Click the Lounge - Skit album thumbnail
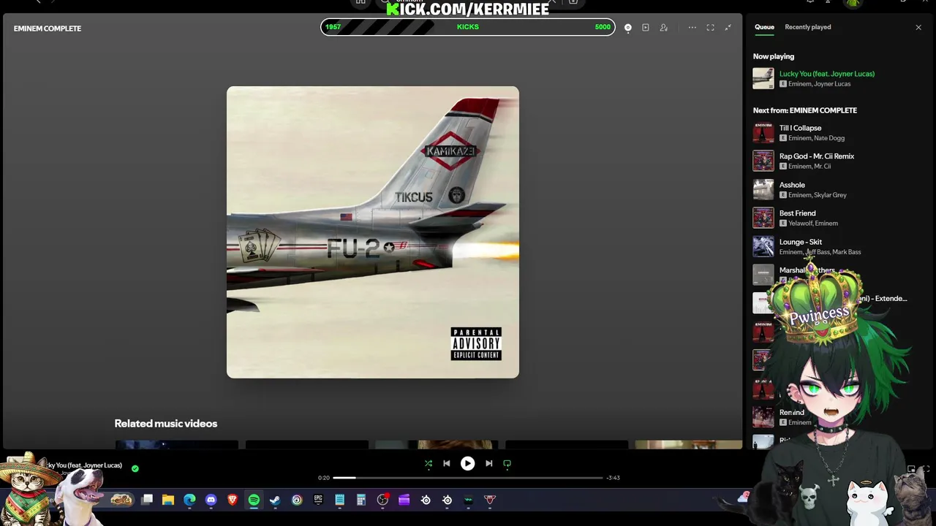The height and width of the screenshot is (526, 936). tap(763, 246)
